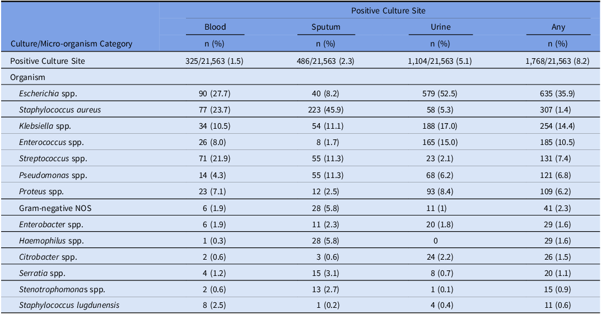Click the Urine column header
The height and width of the screenshot is (314, 601).
[440, 27]
